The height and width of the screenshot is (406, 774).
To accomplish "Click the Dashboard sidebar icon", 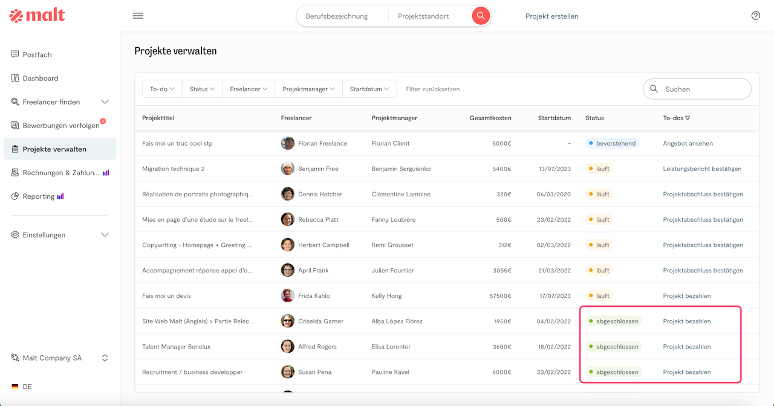I will click(15, 78).
